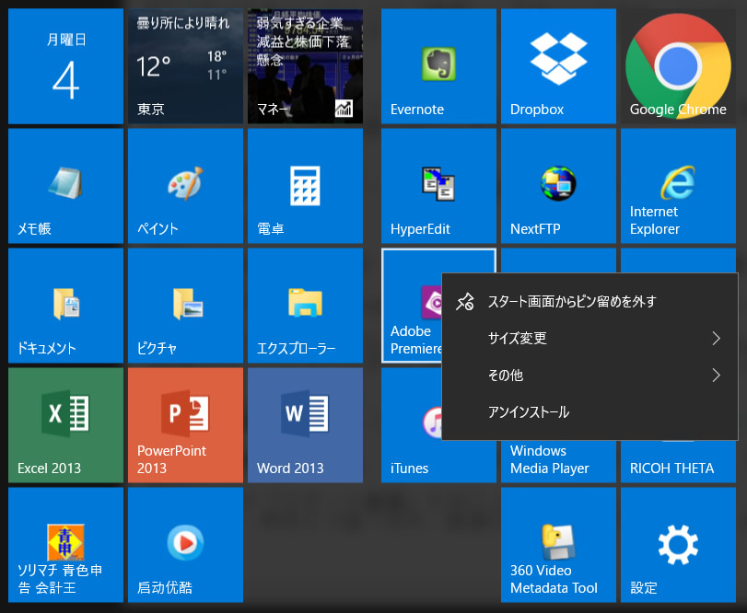The image size is (747, 613).
Task: Open the calendar tile showing 月曜日 4
Action: click(x=65, y=66)
